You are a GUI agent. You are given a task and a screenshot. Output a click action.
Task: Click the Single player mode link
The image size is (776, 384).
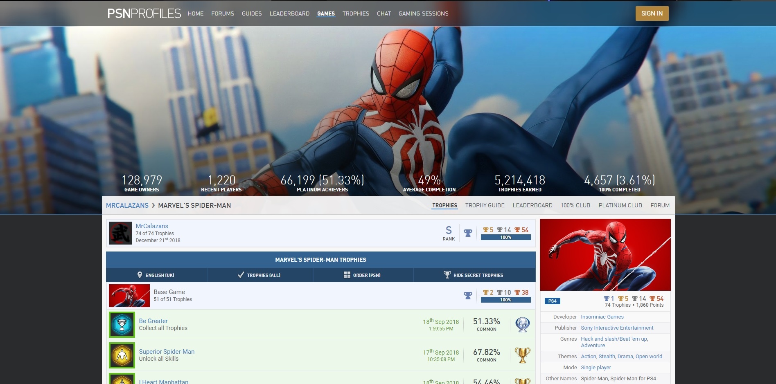point(596,368)
